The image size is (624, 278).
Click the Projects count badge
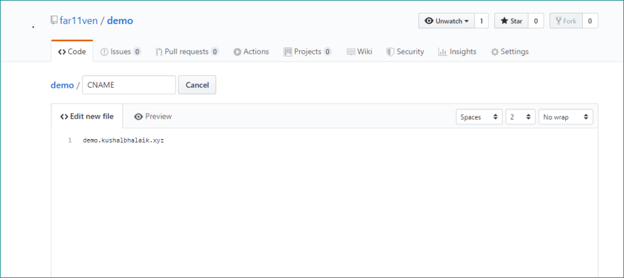[x=327, y=51]
